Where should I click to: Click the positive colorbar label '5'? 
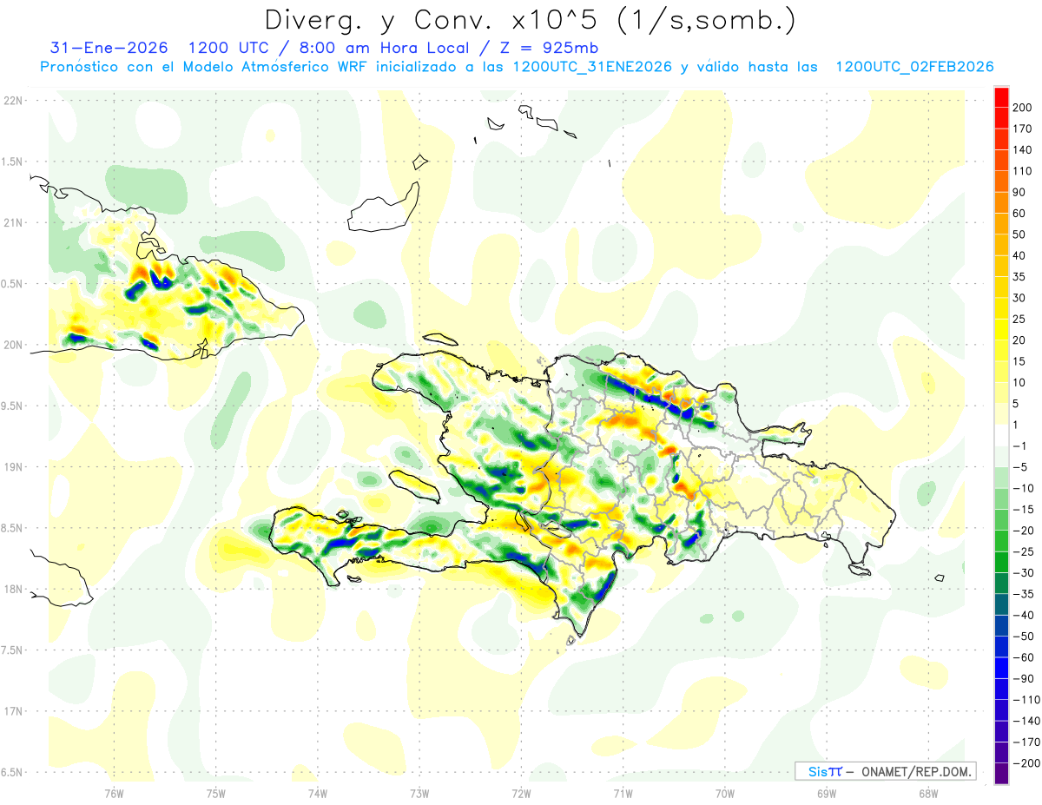pyautogui.click(x=1017, y=404)
